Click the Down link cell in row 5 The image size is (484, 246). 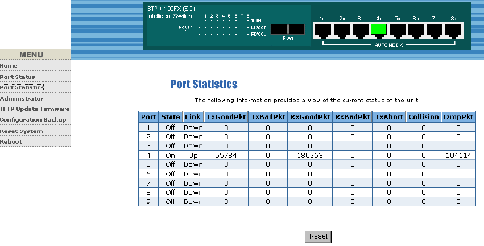193,165
